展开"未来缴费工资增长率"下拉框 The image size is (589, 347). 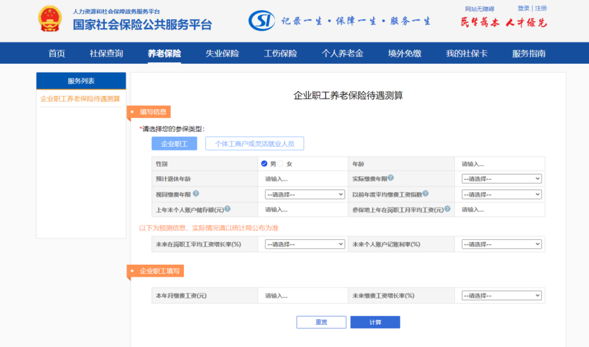click(x=500, y=295)
